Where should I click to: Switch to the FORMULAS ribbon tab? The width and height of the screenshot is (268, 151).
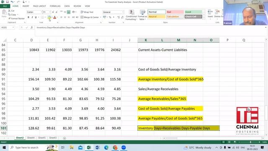pyautogui.click(x=55, y=6)
